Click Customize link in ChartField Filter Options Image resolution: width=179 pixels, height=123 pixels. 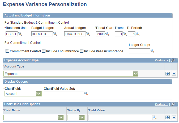(161, 104)
